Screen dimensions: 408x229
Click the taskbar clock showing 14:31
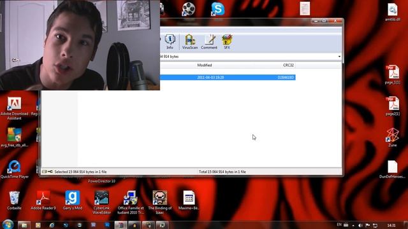[391, 225]
